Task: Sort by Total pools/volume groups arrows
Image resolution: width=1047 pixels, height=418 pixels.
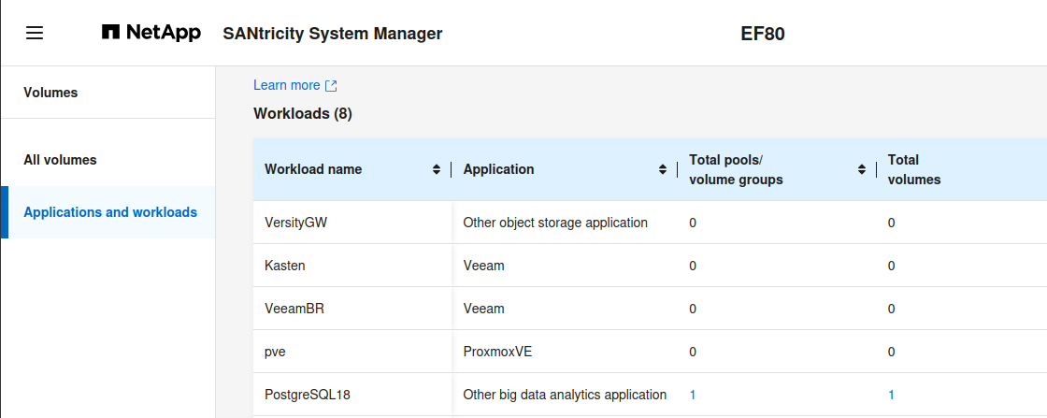Action: [861, 169]
